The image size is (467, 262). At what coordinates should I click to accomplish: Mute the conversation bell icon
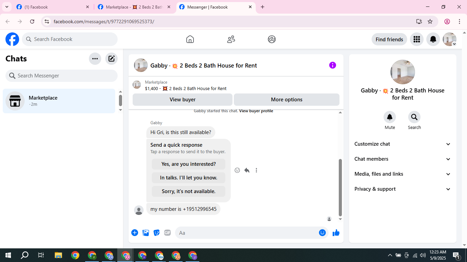(x=390, y=117)
